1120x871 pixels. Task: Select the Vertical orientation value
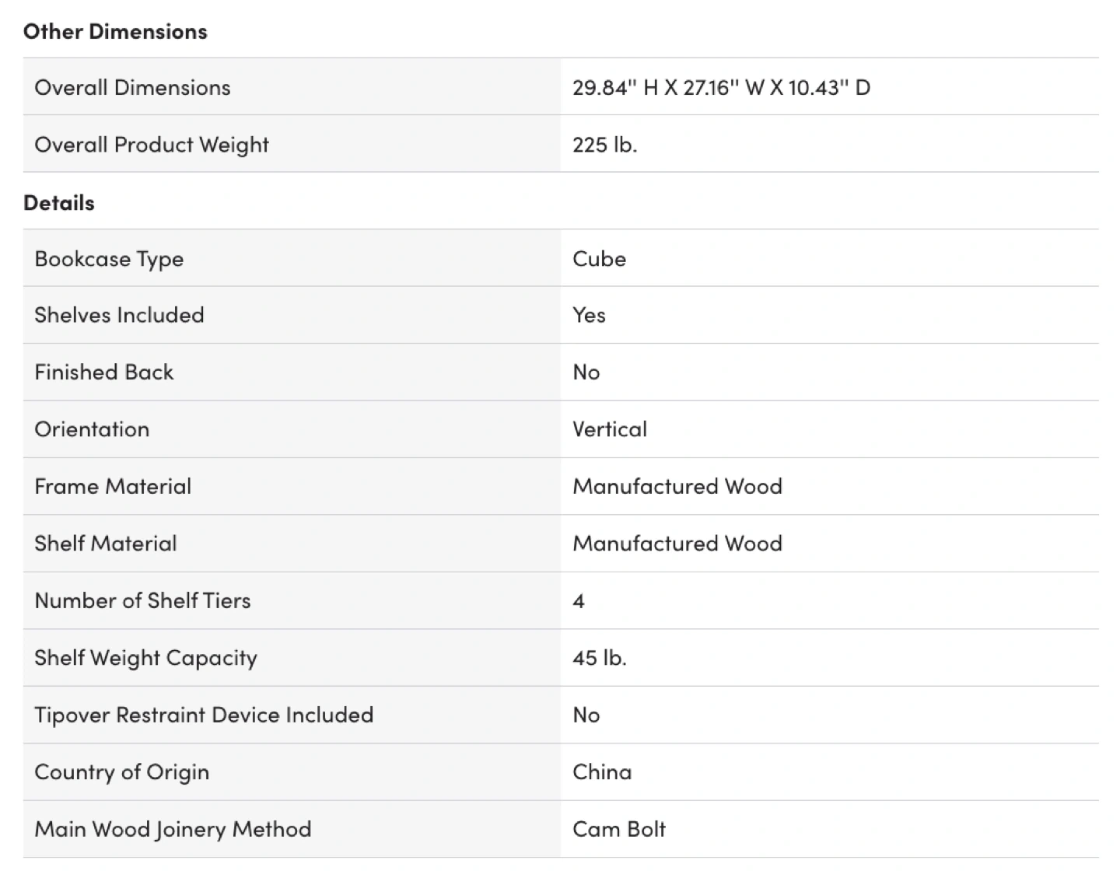tap(609, 429)
